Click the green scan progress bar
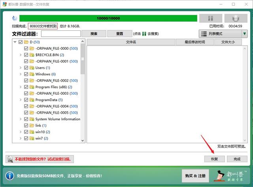The height and width of the screenshot is (187, 253). (108, 18)
